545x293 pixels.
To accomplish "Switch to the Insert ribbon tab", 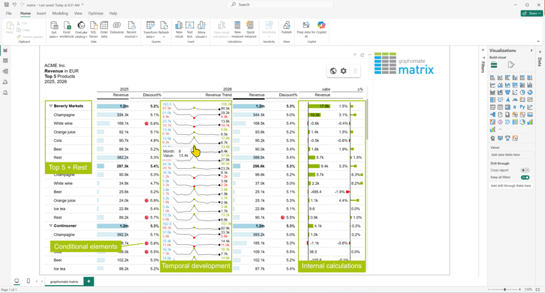I will click(x=41, y=13).
